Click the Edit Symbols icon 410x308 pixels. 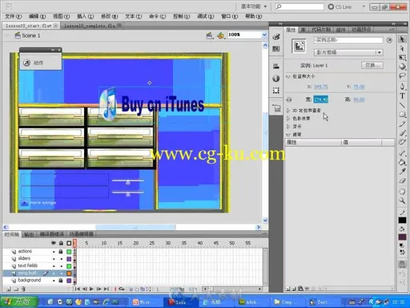[221, 35]
